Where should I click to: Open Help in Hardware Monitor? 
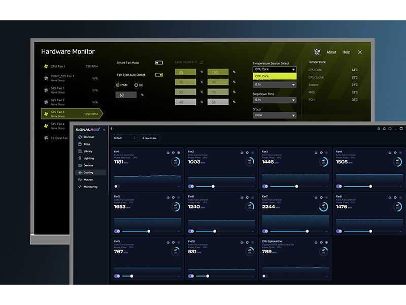(346, 52)
